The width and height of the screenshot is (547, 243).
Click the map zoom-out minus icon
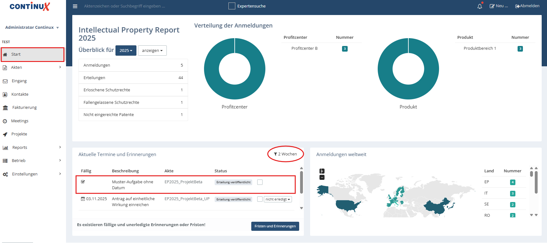tap(322, 177)
